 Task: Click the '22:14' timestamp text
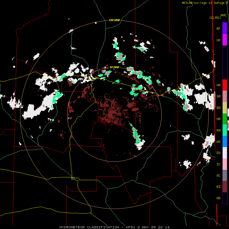(x=164, y=227)
